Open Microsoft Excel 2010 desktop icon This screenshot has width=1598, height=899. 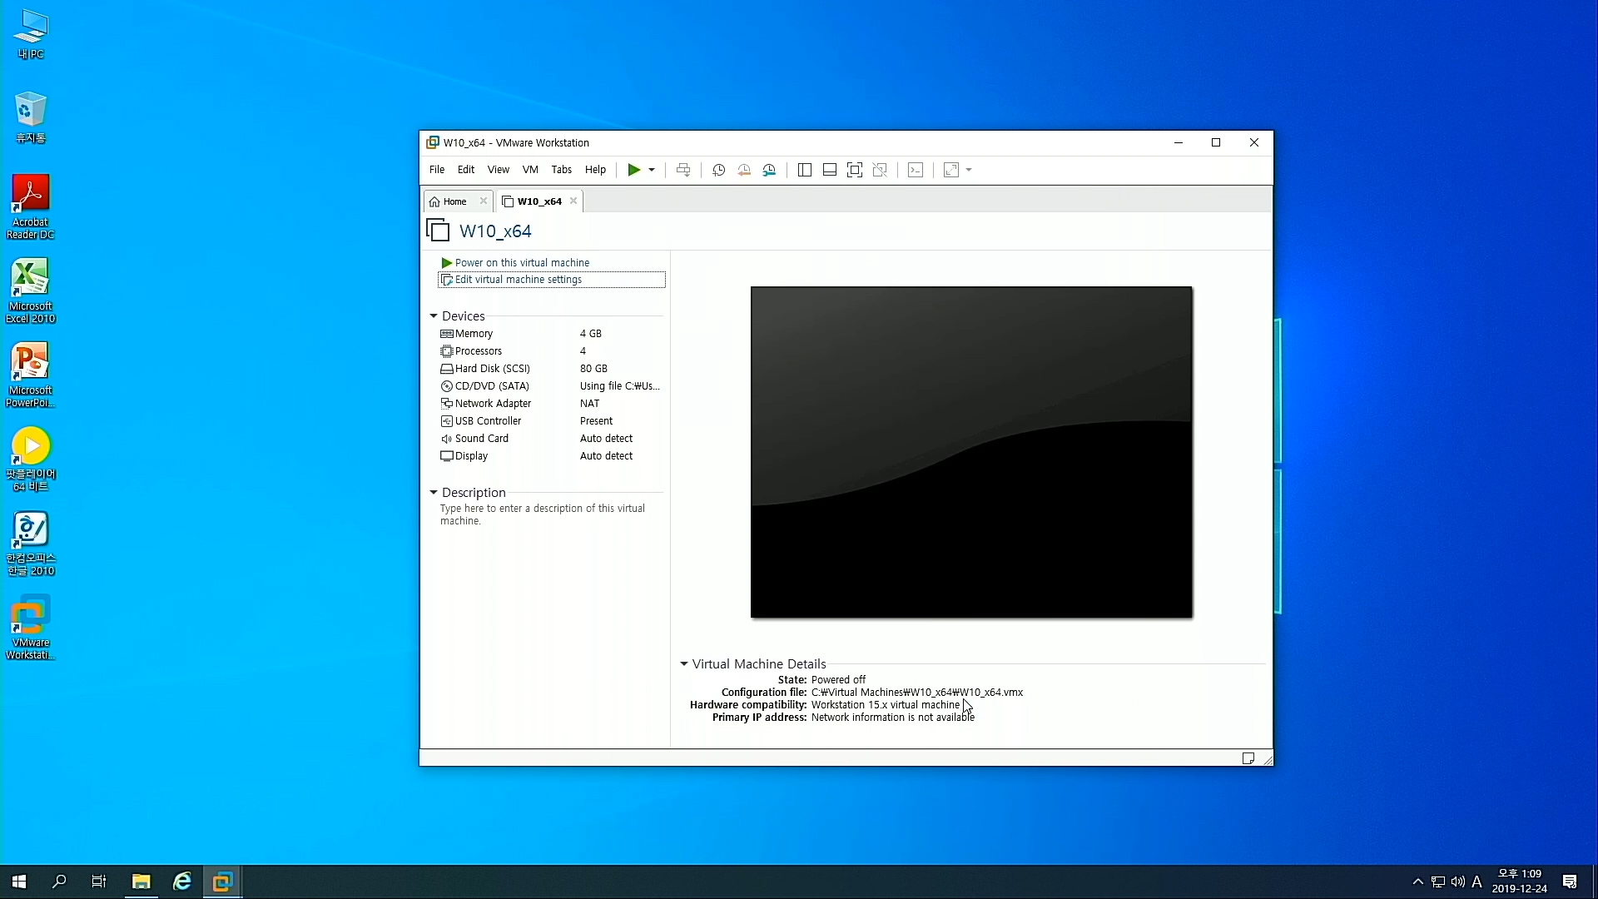[x=31, y=291]
